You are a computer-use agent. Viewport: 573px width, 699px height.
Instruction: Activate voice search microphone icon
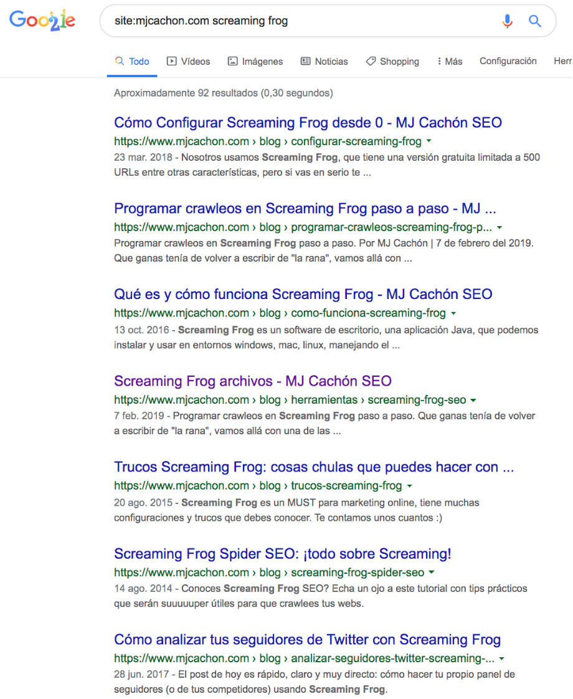(507, 21)
